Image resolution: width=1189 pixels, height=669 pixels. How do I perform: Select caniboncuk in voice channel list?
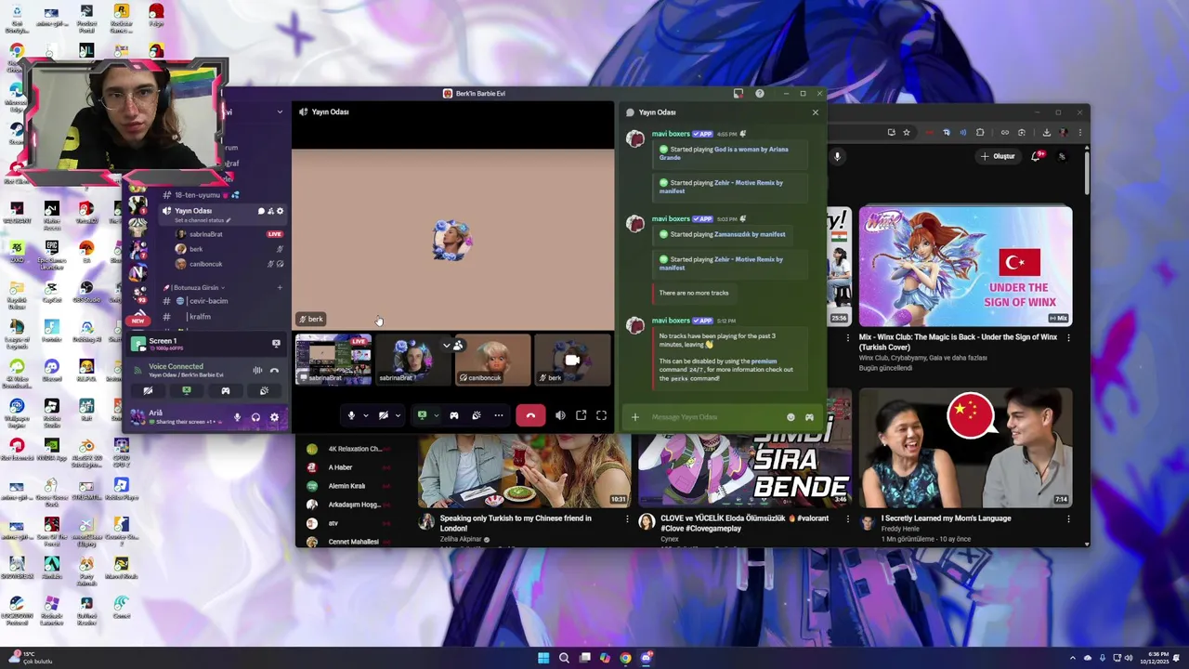pyautogui.click(x=230, y=264)
